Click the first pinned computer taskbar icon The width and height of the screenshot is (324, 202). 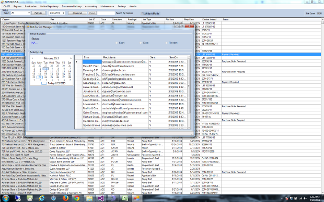(x=18, y=198)
